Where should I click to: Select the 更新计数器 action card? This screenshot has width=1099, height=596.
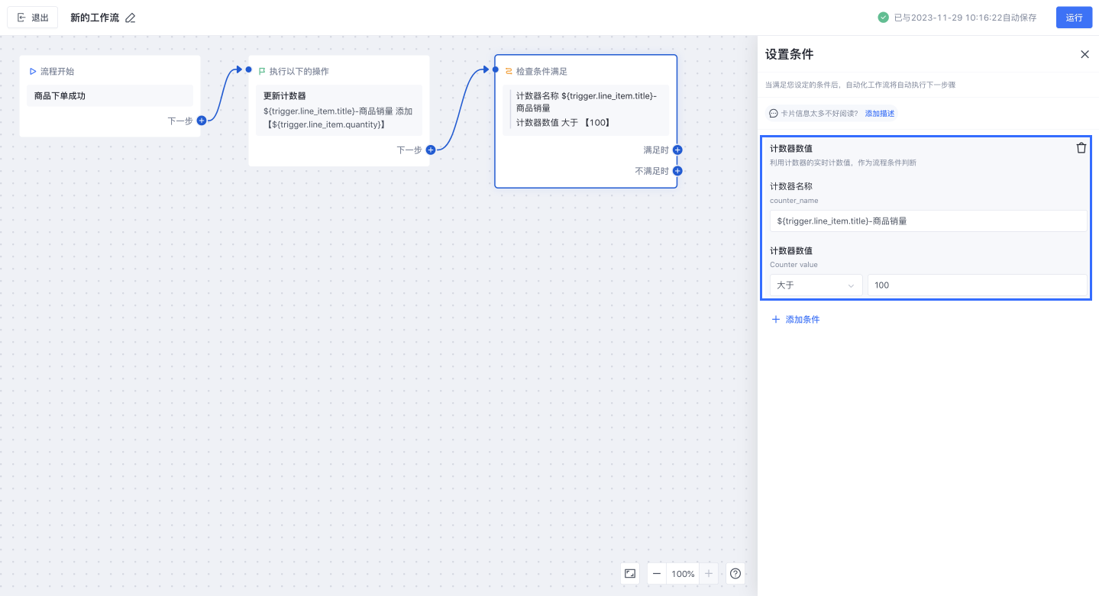pyautogui.click(x=339, y=110)
